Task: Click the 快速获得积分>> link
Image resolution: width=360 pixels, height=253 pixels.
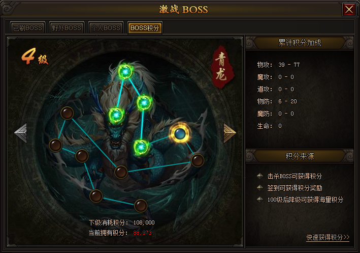Action: tap(328, 237)
